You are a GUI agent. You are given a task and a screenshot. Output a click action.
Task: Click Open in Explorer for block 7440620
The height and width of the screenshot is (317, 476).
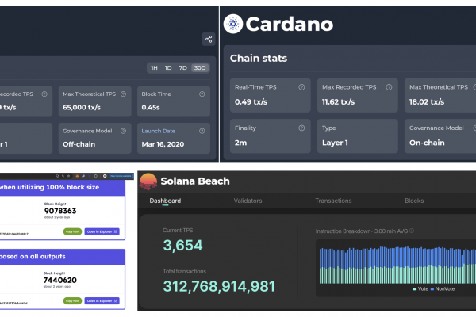point(102,301)
